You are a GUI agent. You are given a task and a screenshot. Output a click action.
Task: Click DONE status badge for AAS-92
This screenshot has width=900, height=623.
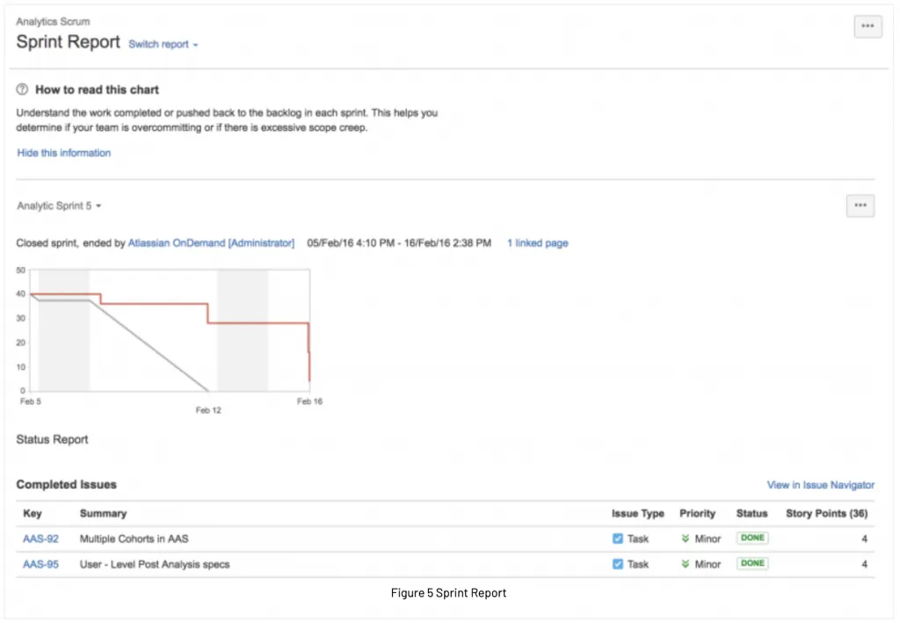(752, 538)
